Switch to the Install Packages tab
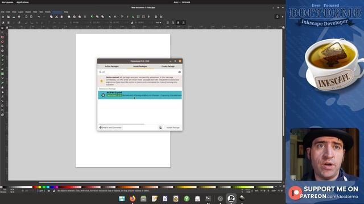This screenshot has width=364, height=204. pos(140,66)
